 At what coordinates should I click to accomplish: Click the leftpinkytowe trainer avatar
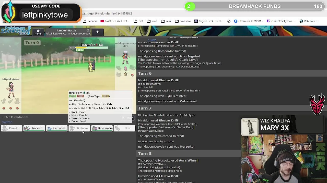[11, 90]
